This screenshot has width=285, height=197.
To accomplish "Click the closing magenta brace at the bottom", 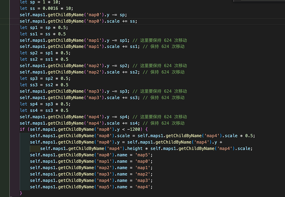I will 21,193.
